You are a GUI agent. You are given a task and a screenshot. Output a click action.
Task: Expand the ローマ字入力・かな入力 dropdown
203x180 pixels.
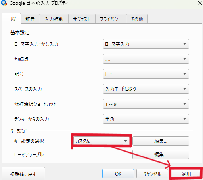click(146, 44)
